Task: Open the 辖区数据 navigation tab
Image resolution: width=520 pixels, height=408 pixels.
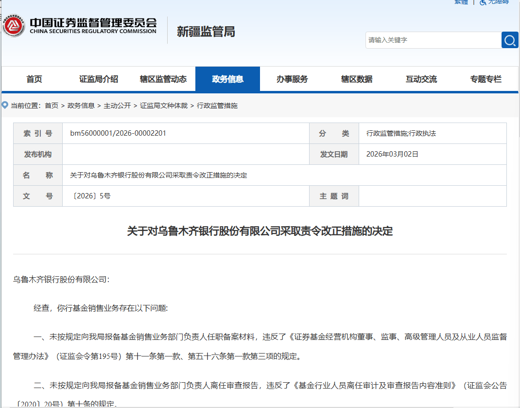Action: point(357,79)
